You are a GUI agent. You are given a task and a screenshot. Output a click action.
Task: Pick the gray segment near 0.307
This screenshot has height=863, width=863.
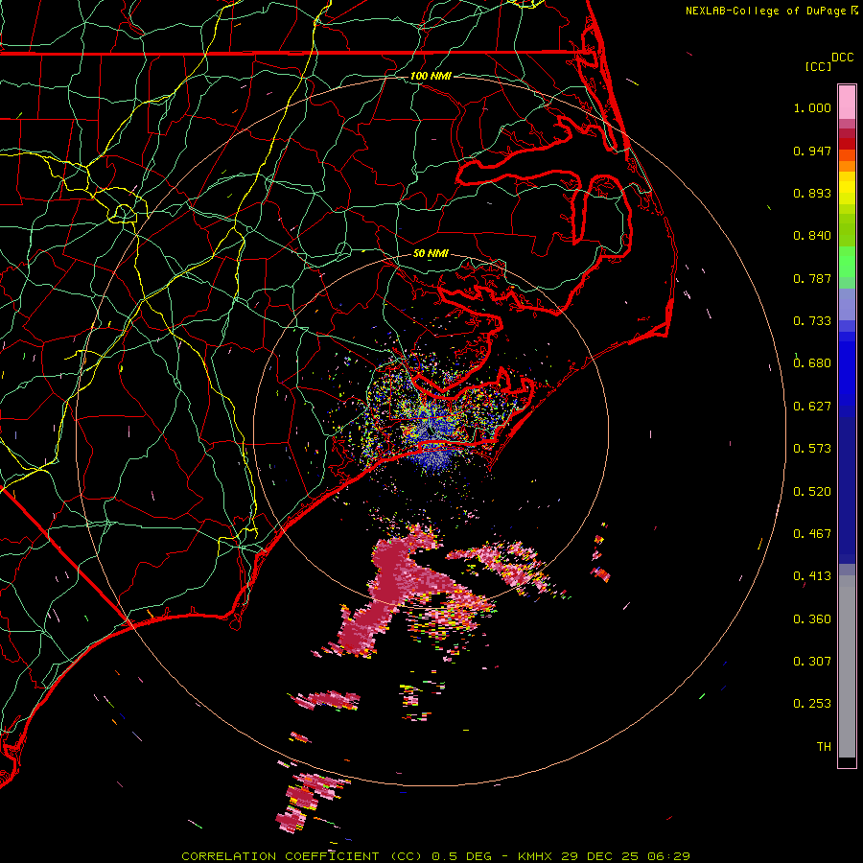[847, 666]
